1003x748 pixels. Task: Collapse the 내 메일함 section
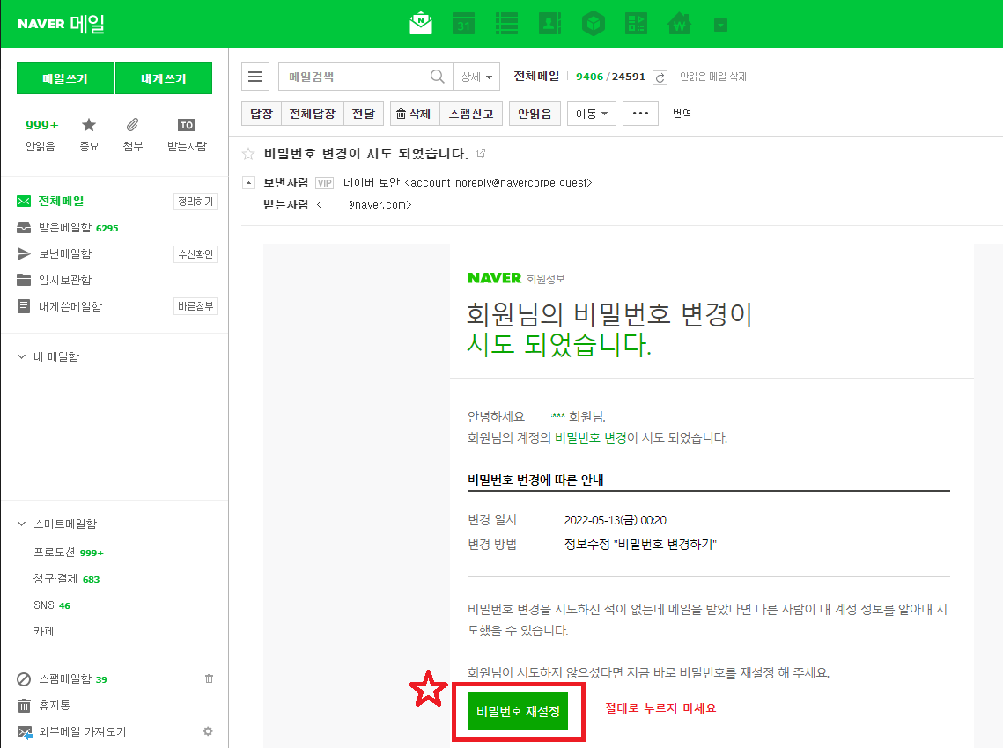coord(21,356)
